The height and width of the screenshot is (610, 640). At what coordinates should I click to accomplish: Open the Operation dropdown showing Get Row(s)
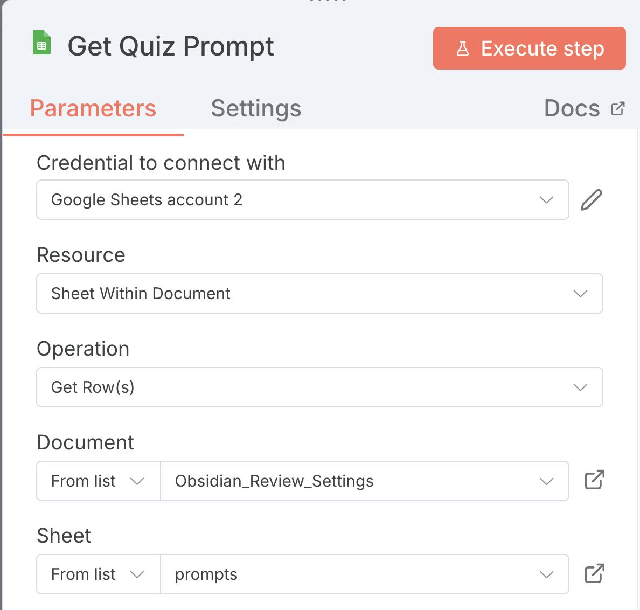point(319,387)
